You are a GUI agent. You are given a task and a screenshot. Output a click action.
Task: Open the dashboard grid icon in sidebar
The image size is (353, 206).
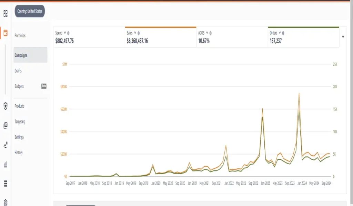click(6, 13)
